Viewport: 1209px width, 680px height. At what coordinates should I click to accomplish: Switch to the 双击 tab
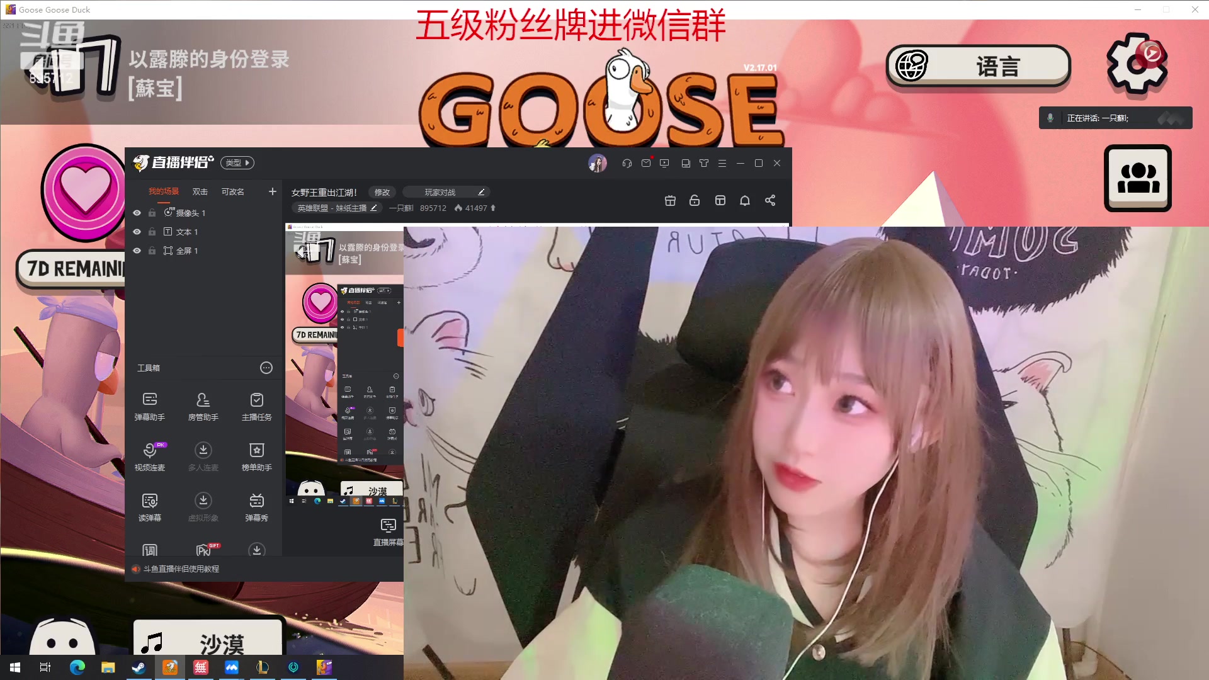point(200,191)
